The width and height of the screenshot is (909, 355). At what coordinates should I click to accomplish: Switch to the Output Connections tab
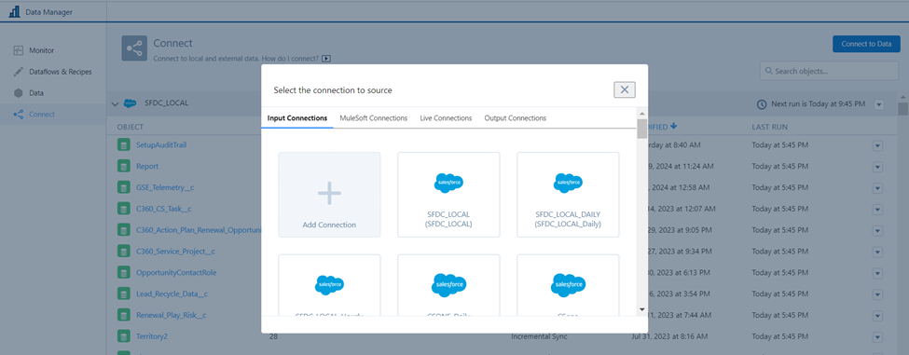click(x=516, y=118)
